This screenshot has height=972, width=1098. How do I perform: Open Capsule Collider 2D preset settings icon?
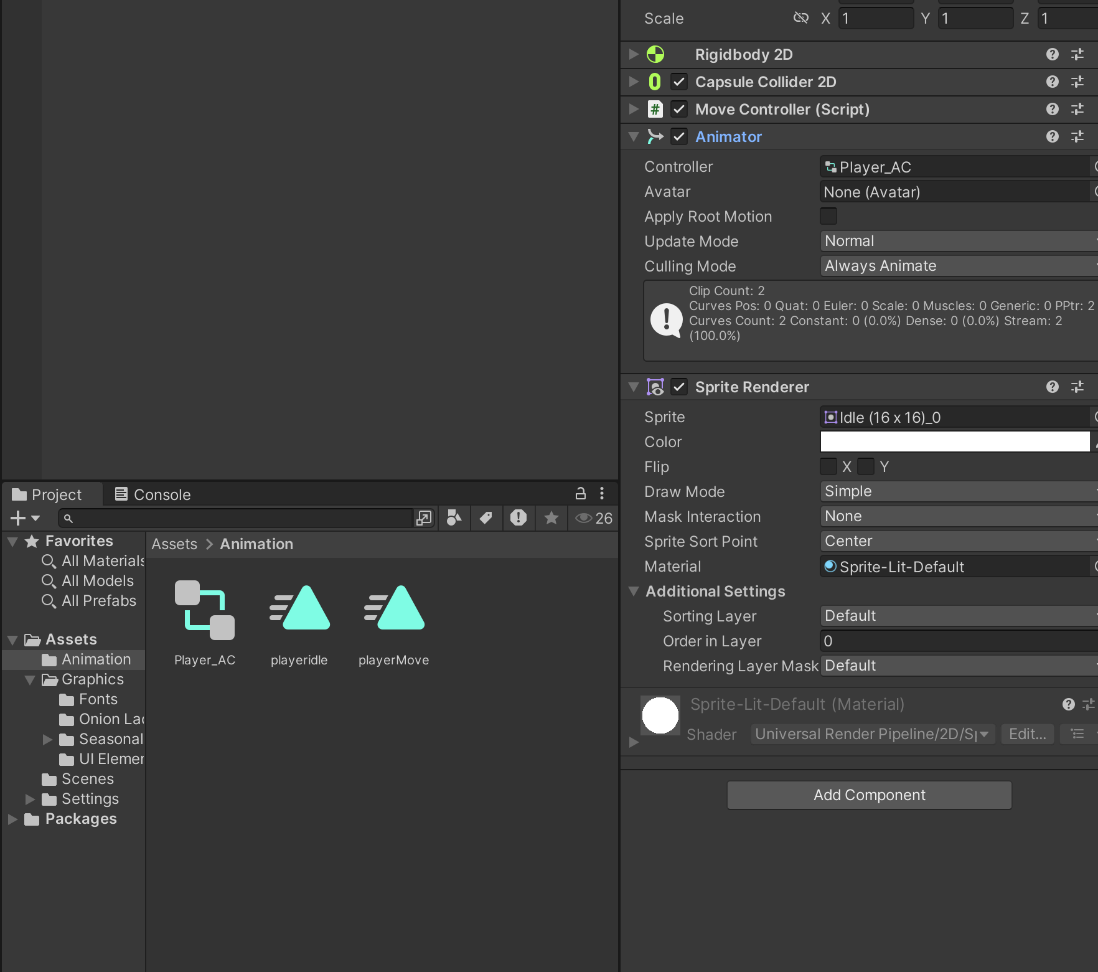pos(1077,82)
